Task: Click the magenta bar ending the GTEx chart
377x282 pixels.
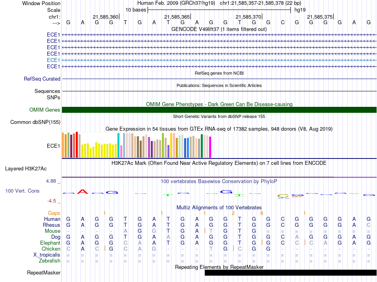Action: pos(210,147)
